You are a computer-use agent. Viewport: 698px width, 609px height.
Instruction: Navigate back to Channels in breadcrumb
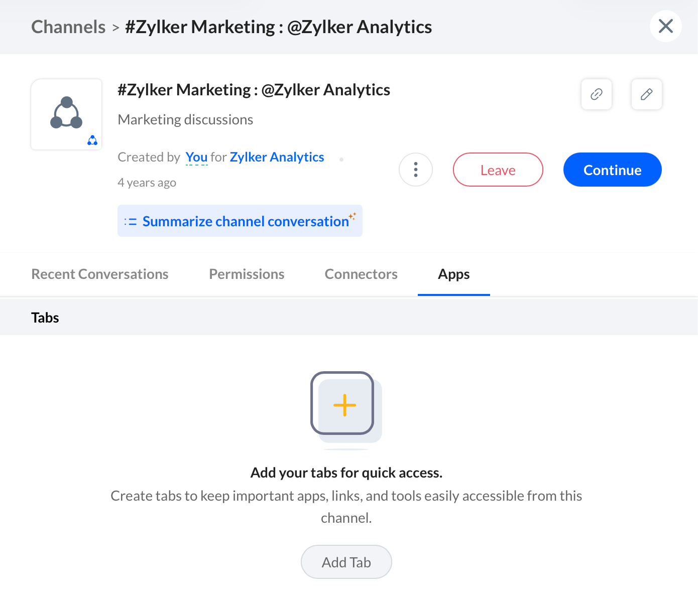68,27
